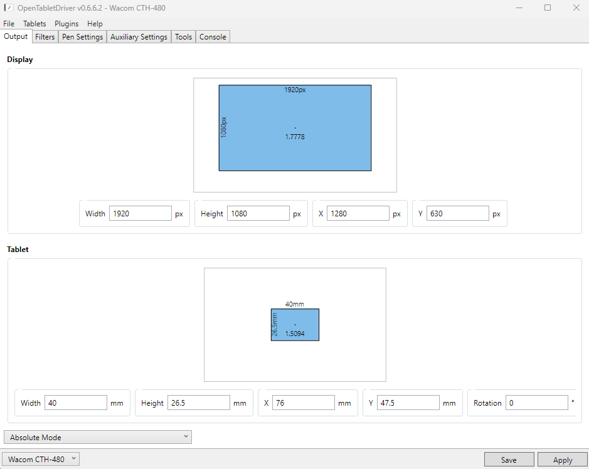Focus the display Height field showing 1080
Screen dimensions: 589x469
[x=258, y=214]
